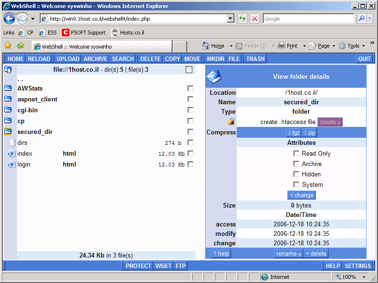Viewport: 378px width, 283px height.
Task: Click into the Google search box
Action: point(307,19)
